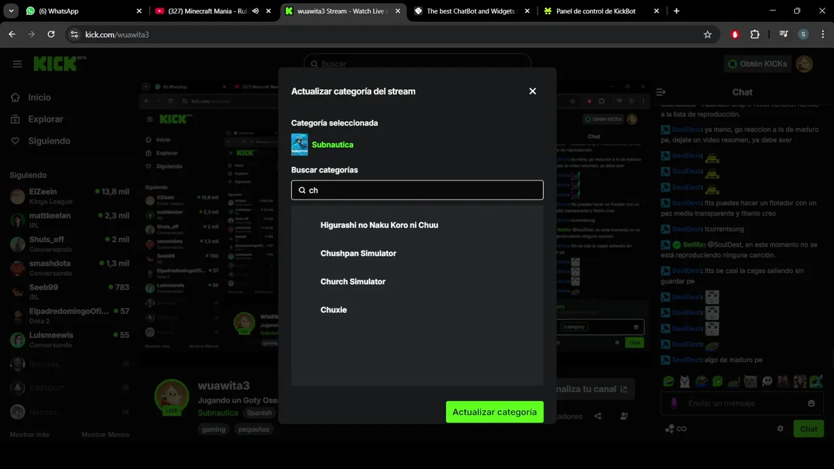
Task: Open the emoji picker in chat input
Action: pos(811,403)
